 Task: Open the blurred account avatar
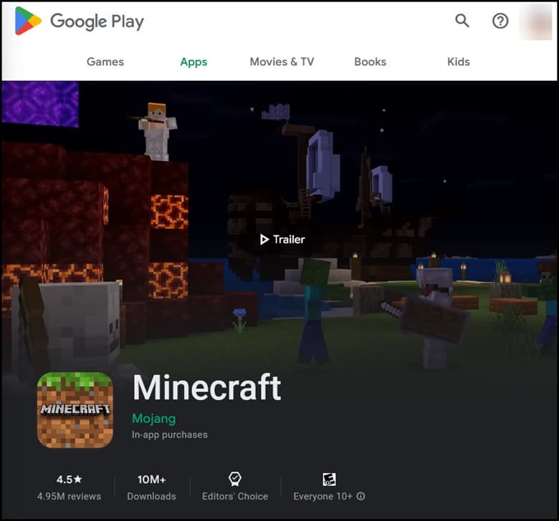point(536,21)
